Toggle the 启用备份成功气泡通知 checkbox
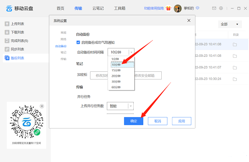Screen dimensions: 249x162 pyautogui.click(x=78, y=42)
